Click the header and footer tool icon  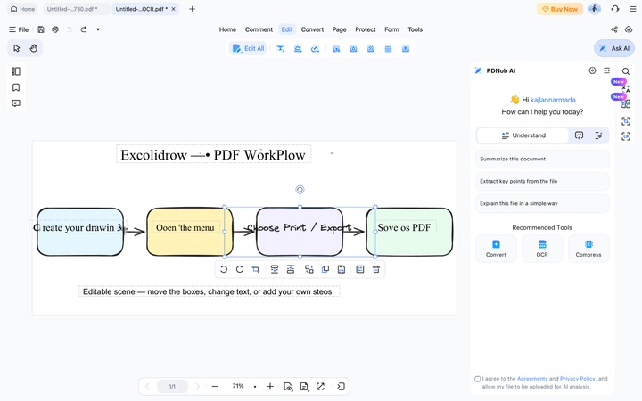pyautogui.click(x=388, y=49)
